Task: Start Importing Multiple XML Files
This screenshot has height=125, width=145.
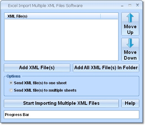Action: click(x=61, y=103)
